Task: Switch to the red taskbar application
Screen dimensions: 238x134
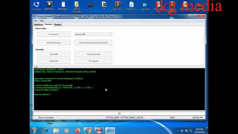Action: coord(99,131)
